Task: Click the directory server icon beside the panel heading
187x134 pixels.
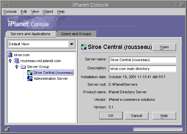Action: point(84,47)
